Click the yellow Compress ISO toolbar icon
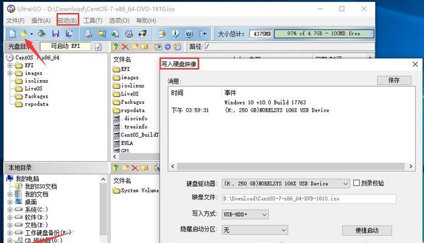Screen dimensions: 424x243 click(102, 34)
